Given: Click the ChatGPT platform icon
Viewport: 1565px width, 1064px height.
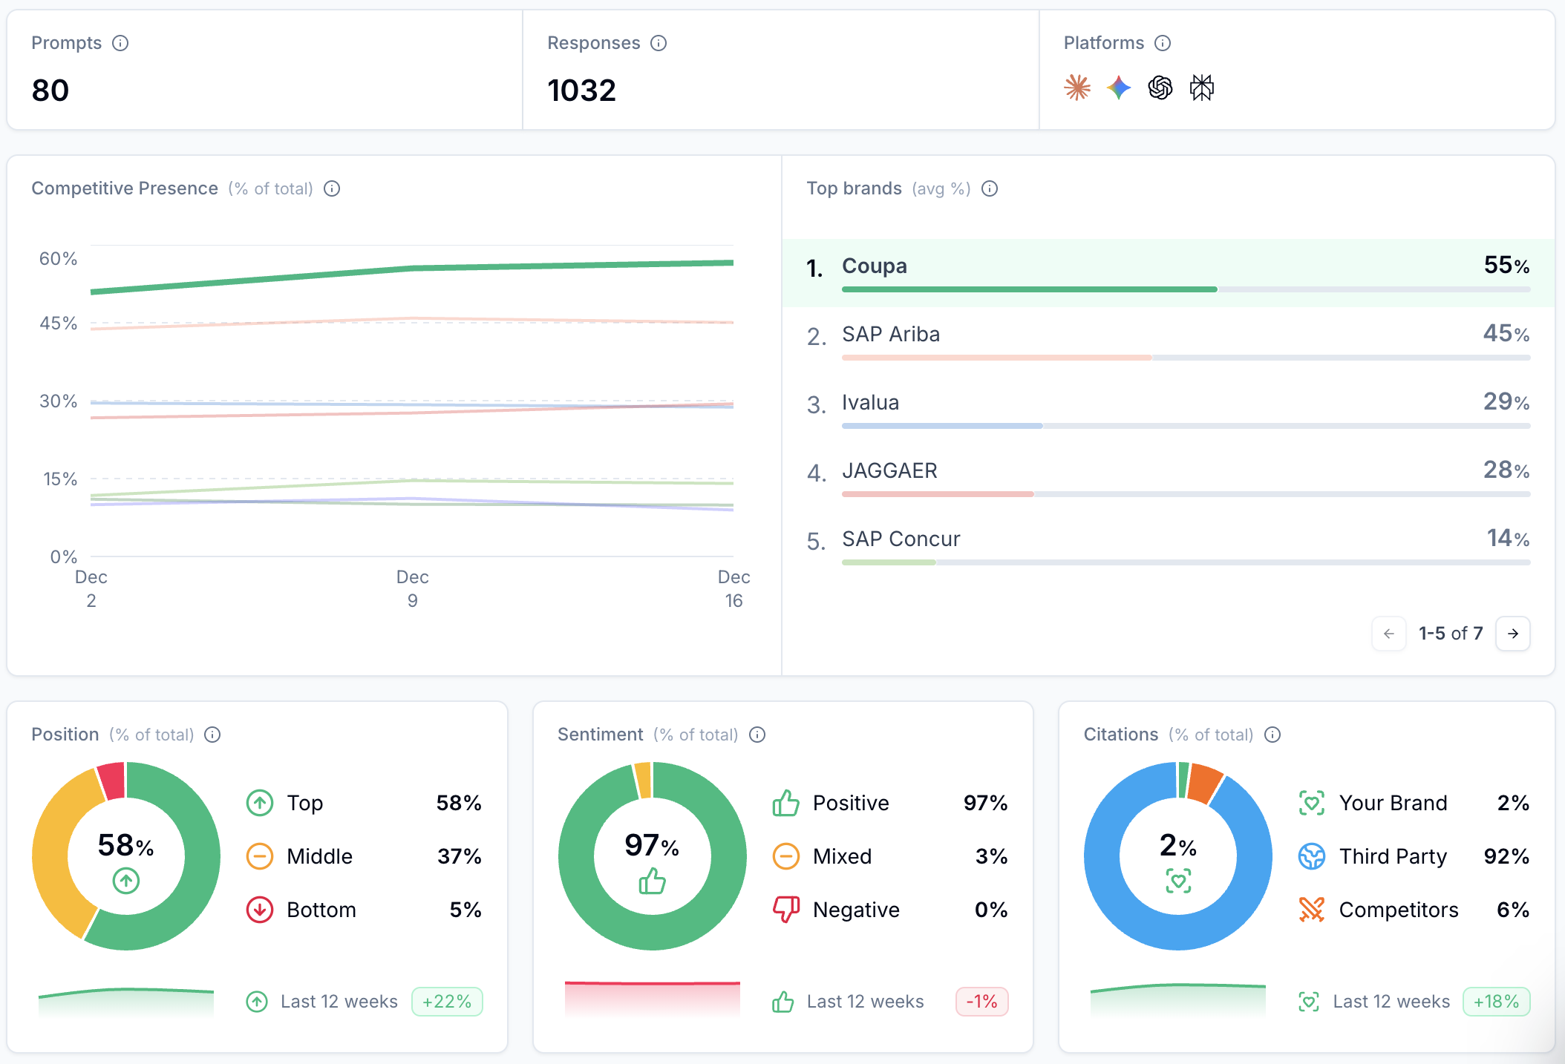Looking at the screenshot, I should pyautogui.click(x=1160, y=88).
